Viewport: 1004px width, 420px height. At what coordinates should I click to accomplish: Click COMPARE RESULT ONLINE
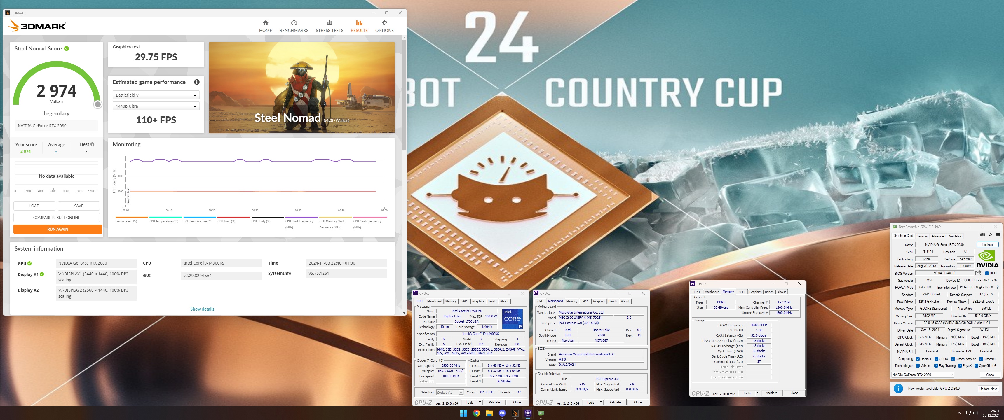57,217
